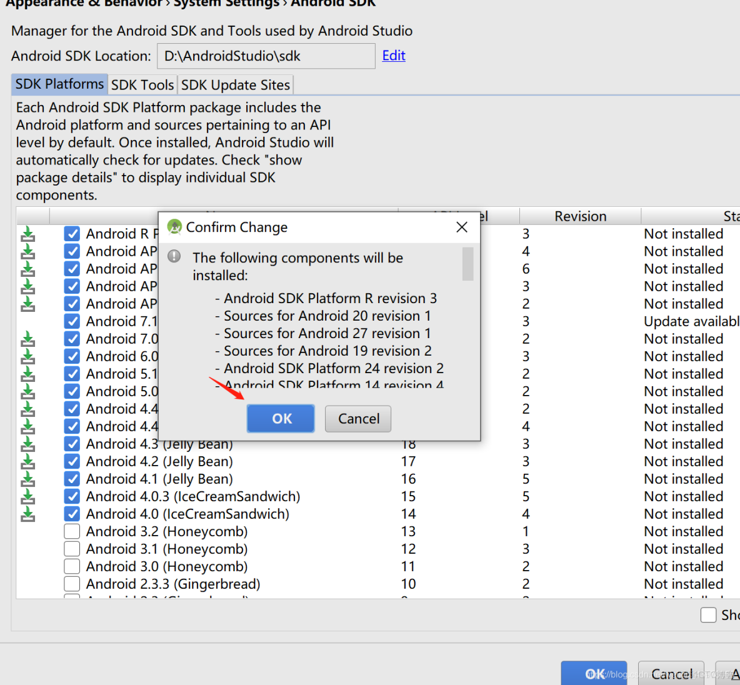Select 'Android 2.3.3 (Gingerbread)' row text
Image resolution: width=740 pixels, height=685 pixels.
click(x=173, y=584)
